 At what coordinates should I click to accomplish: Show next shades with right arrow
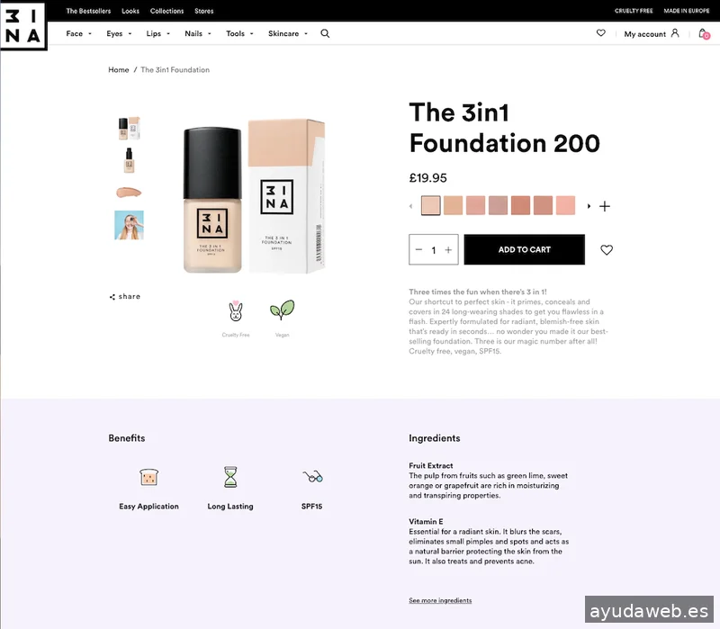pyautogui.click(x=589, y=206)
